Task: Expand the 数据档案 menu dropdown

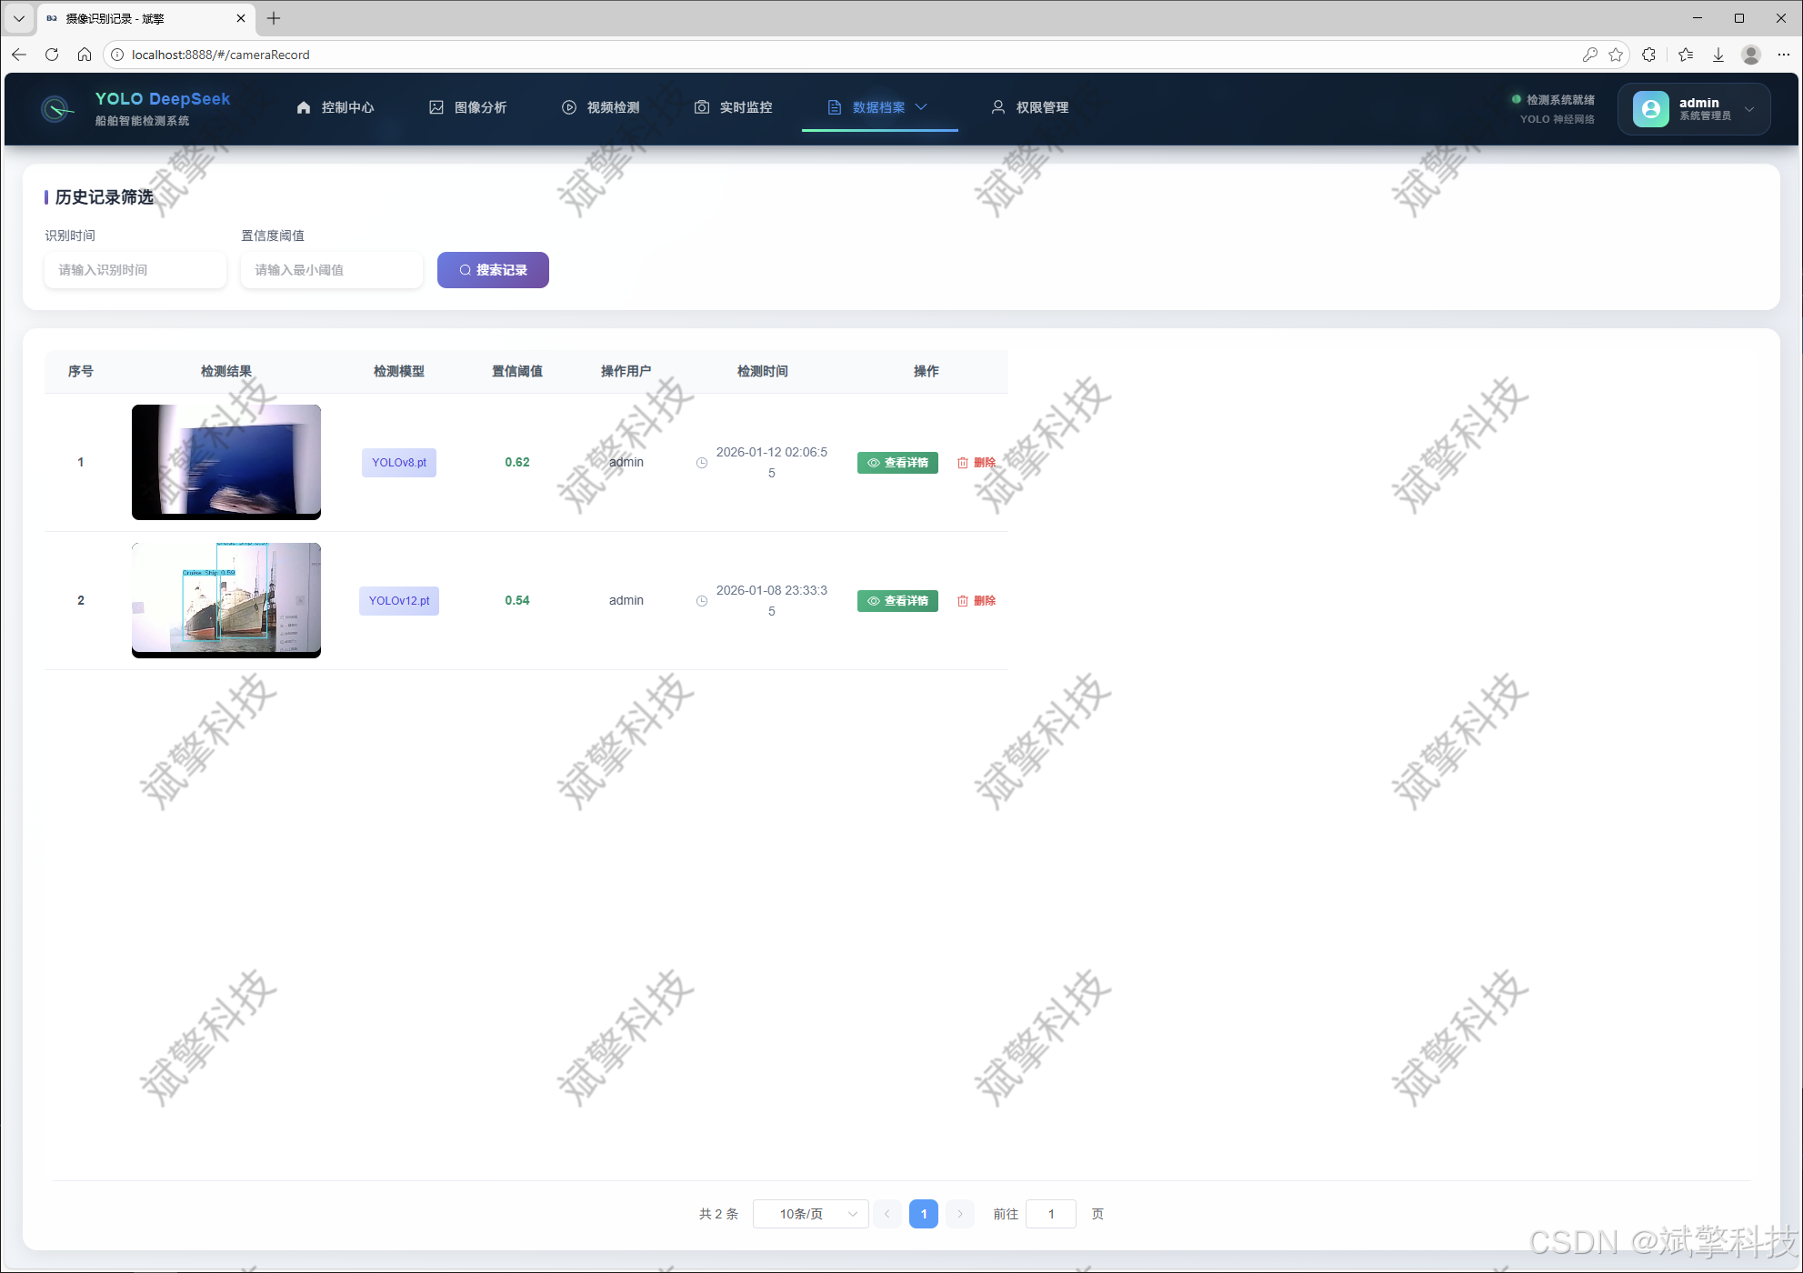Action: click(x=879, y=107)
